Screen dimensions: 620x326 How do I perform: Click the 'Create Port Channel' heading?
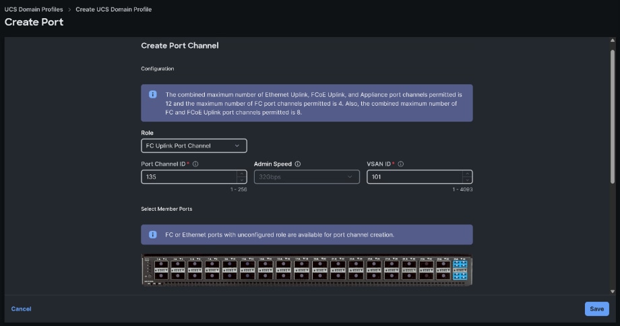(180, 45)
